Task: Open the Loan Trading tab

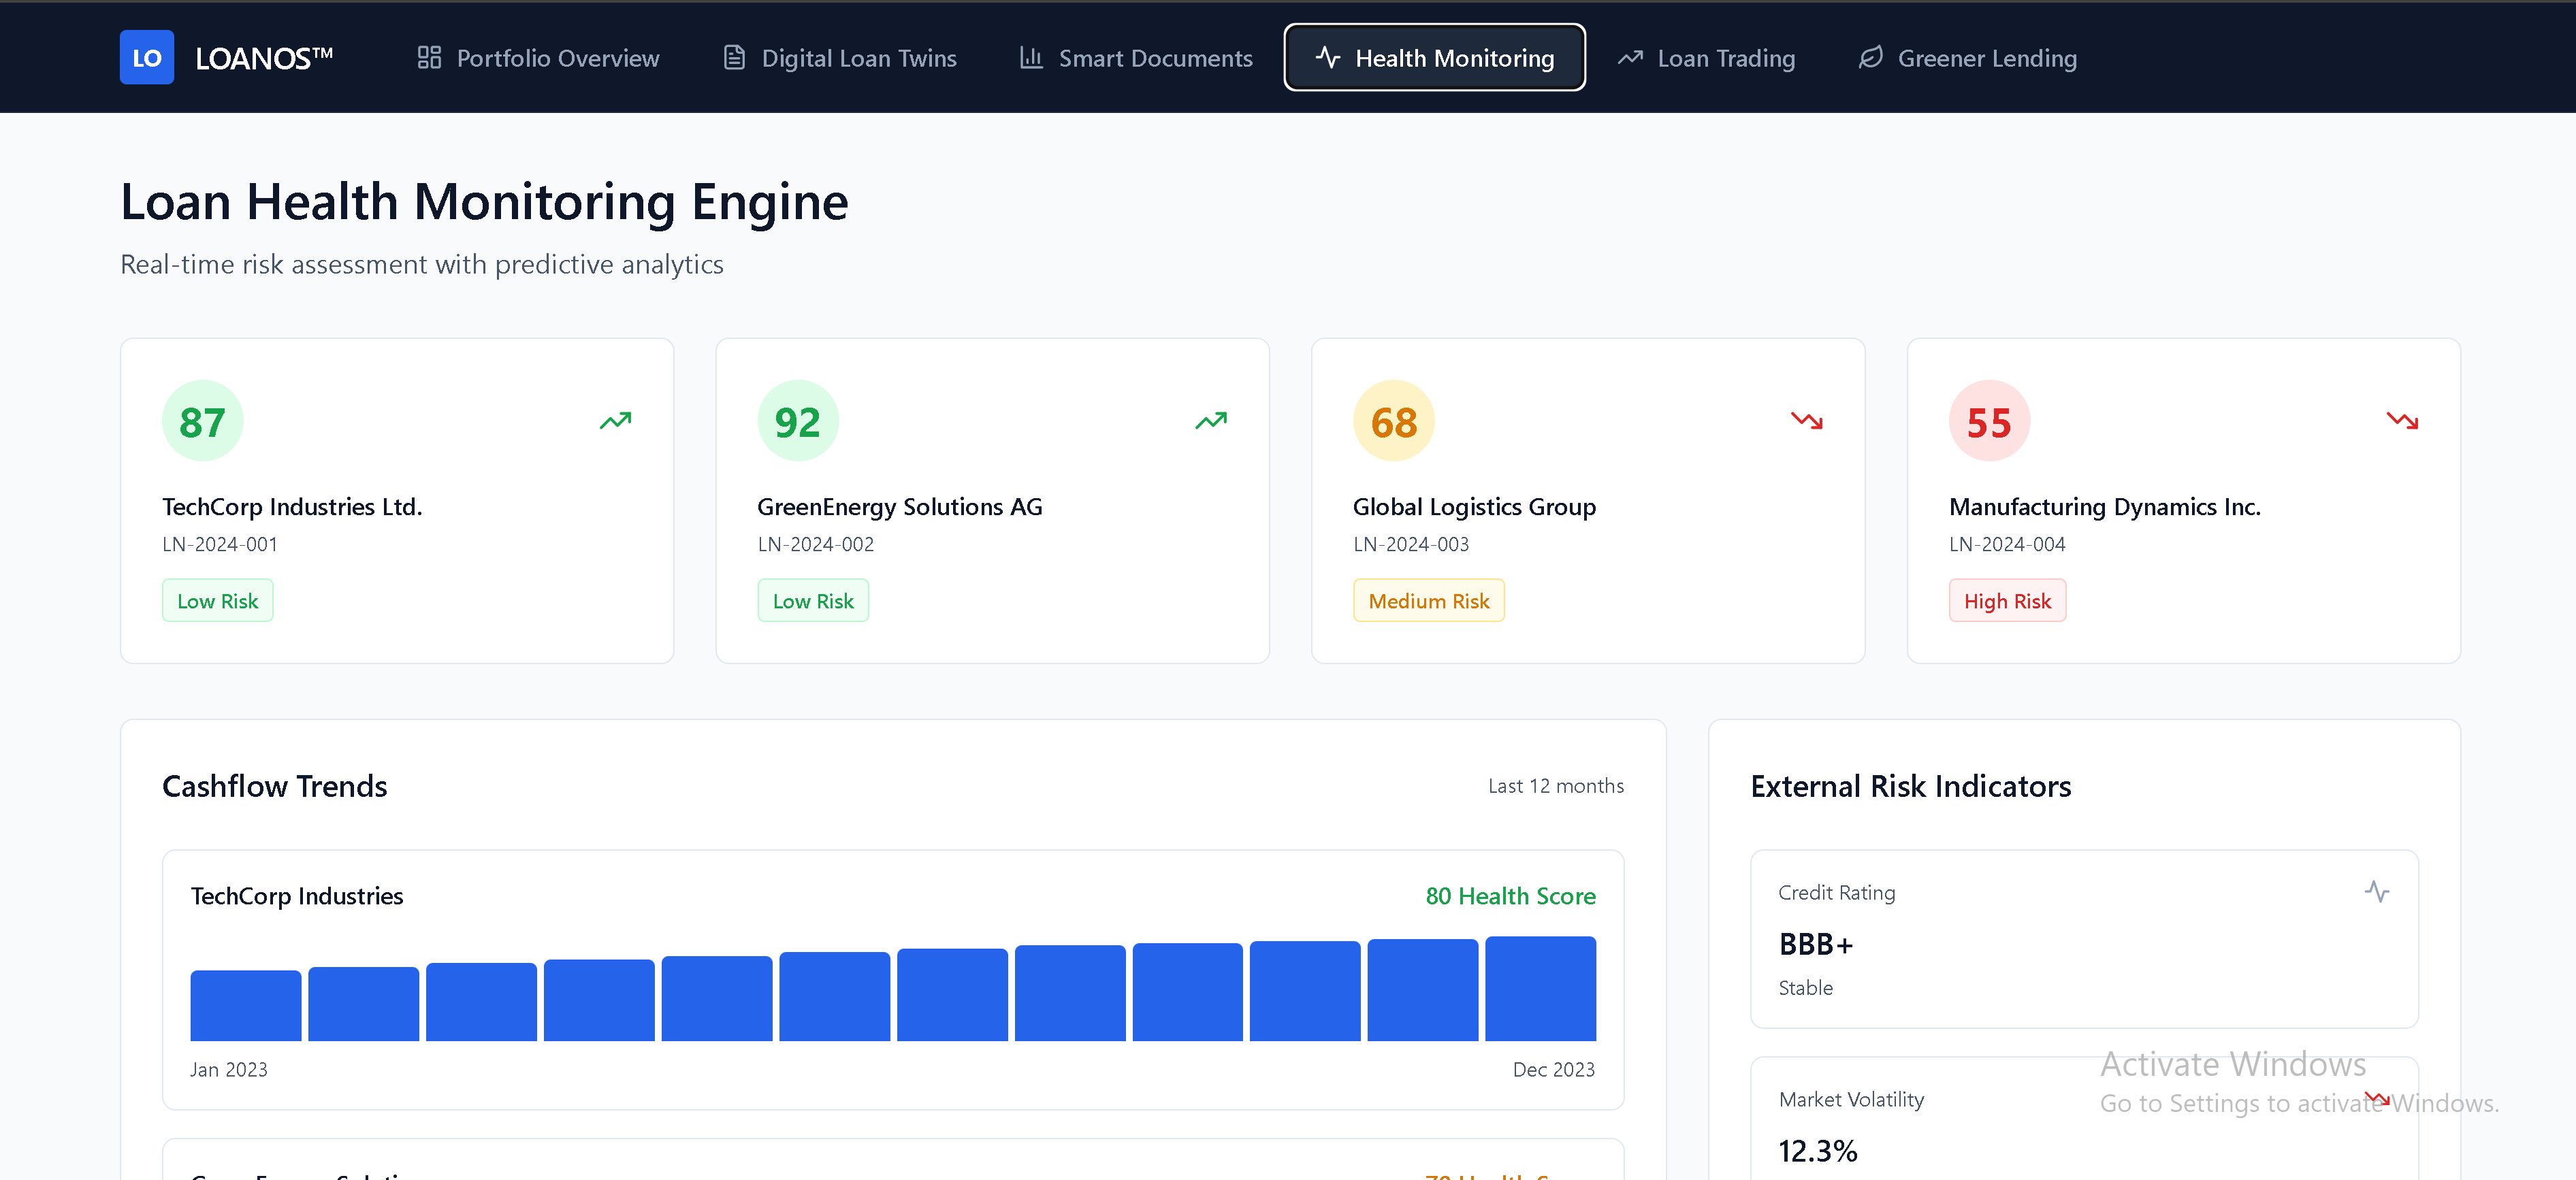Action: point(1706,58)
